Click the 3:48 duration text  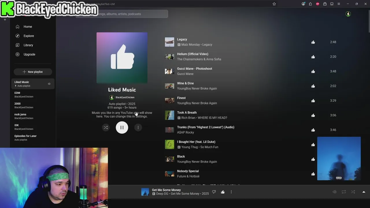point(333,71)
